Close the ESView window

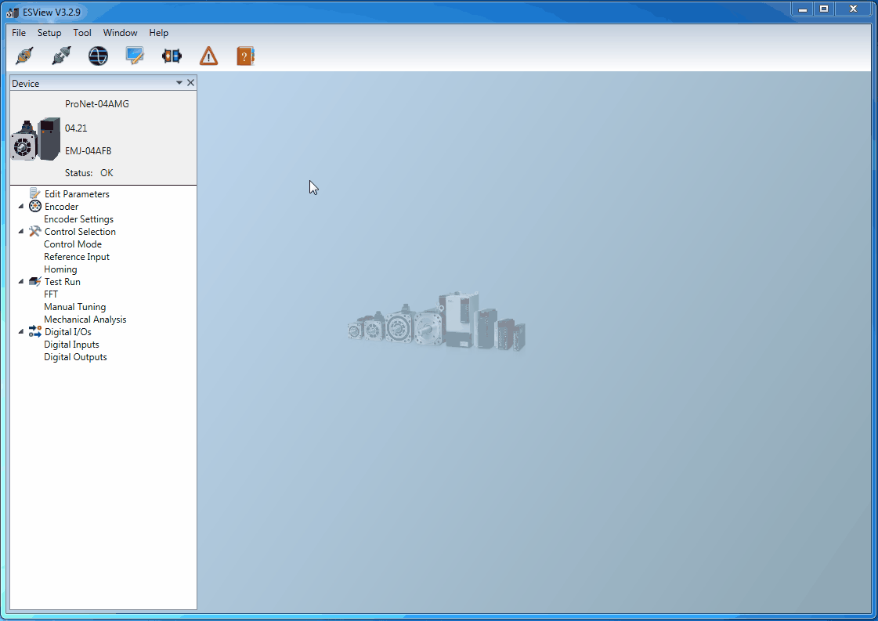[854, 9]
